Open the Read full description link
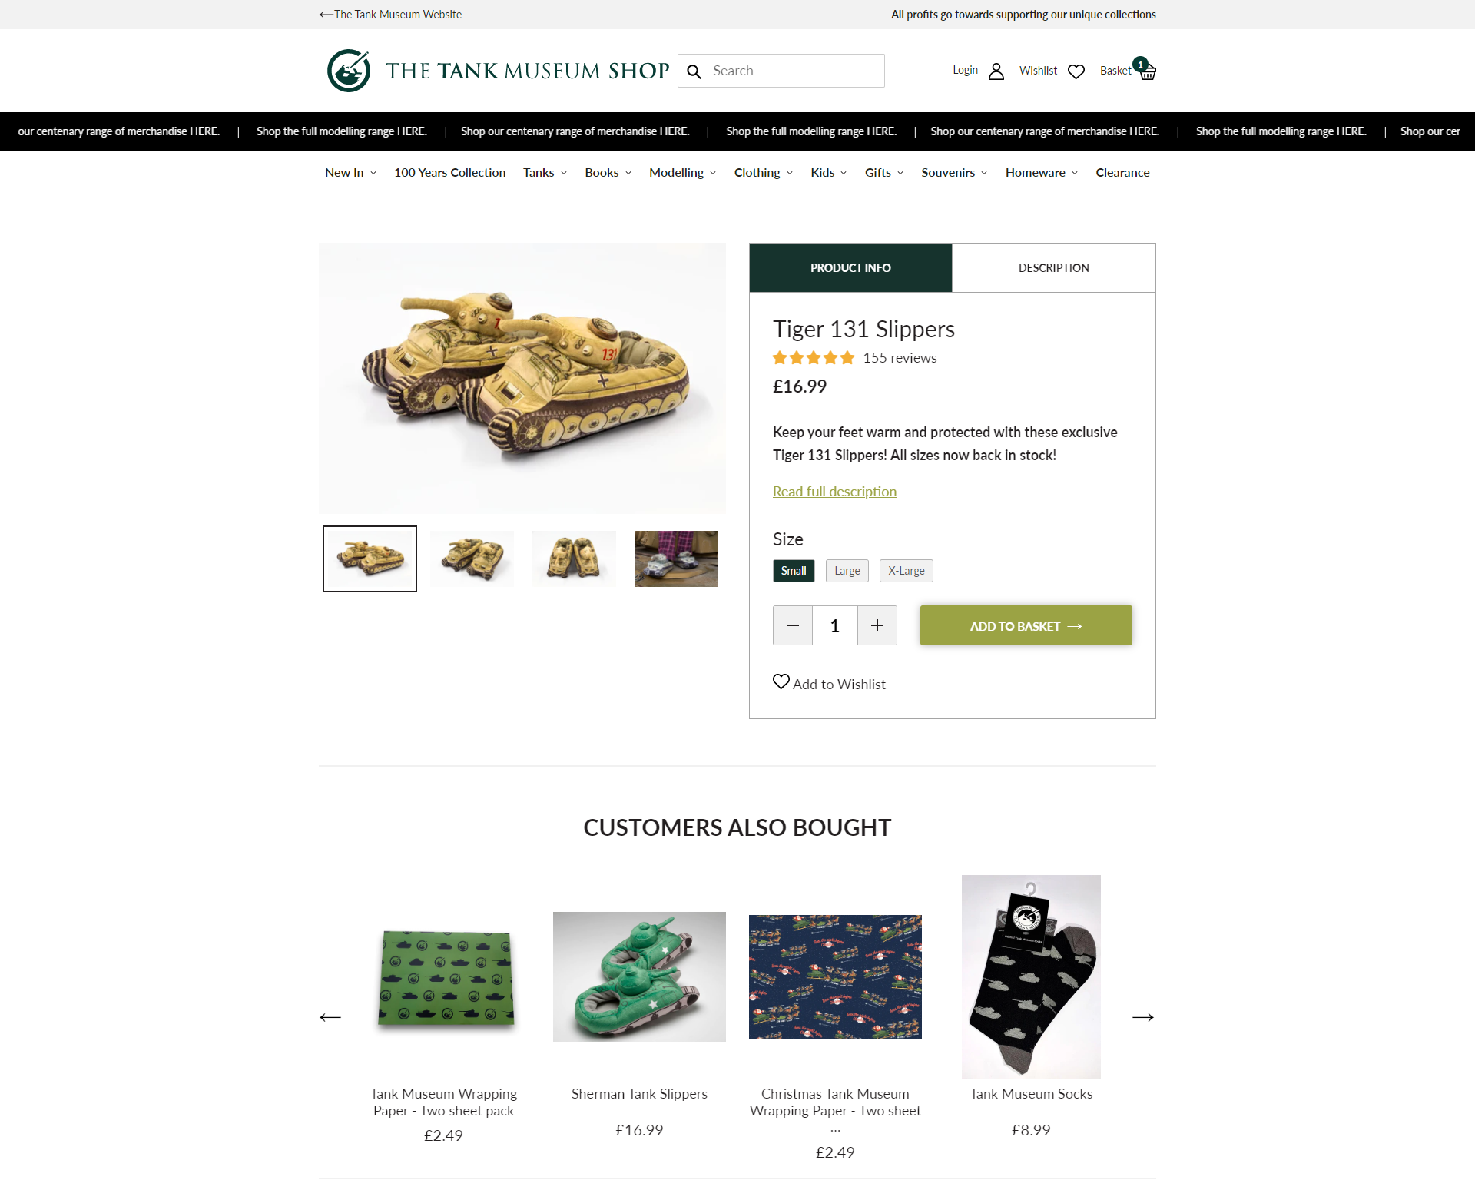The width and height of the screenshot is (1475, 1200). (x=834, y=492)
